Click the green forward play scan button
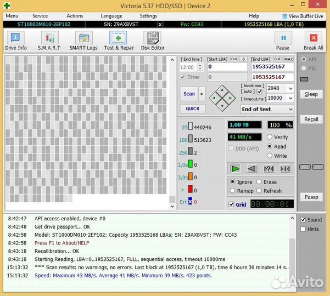The image size is (330, 296). [x=236, y=168]
